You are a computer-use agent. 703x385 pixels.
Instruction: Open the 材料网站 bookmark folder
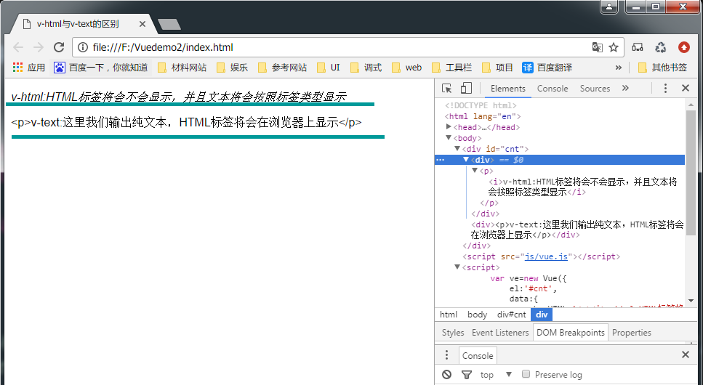coord(182,68)
